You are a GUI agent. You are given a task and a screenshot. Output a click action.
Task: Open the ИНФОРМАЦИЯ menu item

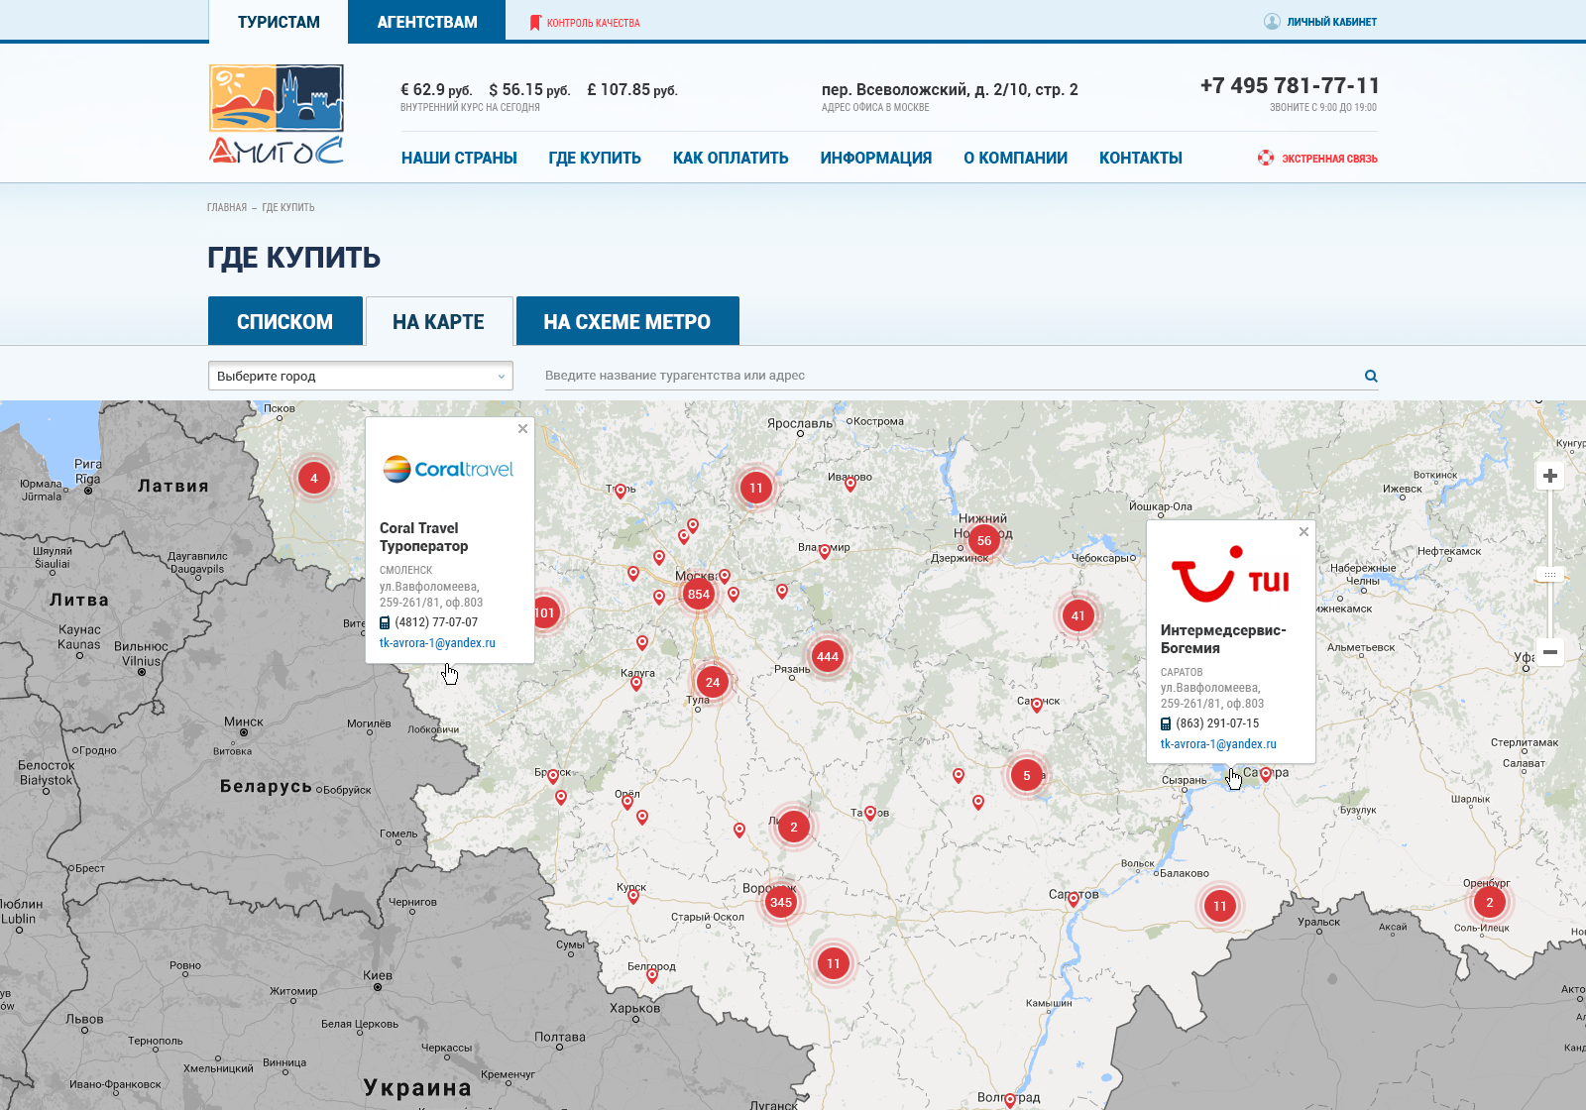[x=876, y=158]
